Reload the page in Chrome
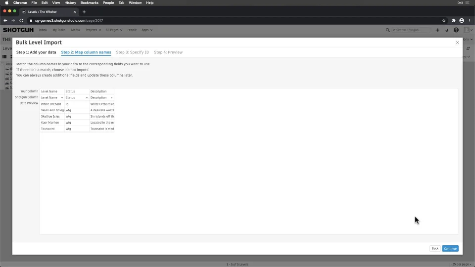This screenshot has height=267, width=475. coord(21,21)
